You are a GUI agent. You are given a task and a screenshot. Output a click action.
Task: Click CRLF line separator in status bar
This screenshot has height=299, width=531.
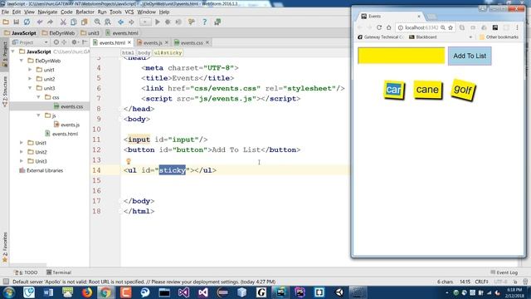click(x=481, y=282)
